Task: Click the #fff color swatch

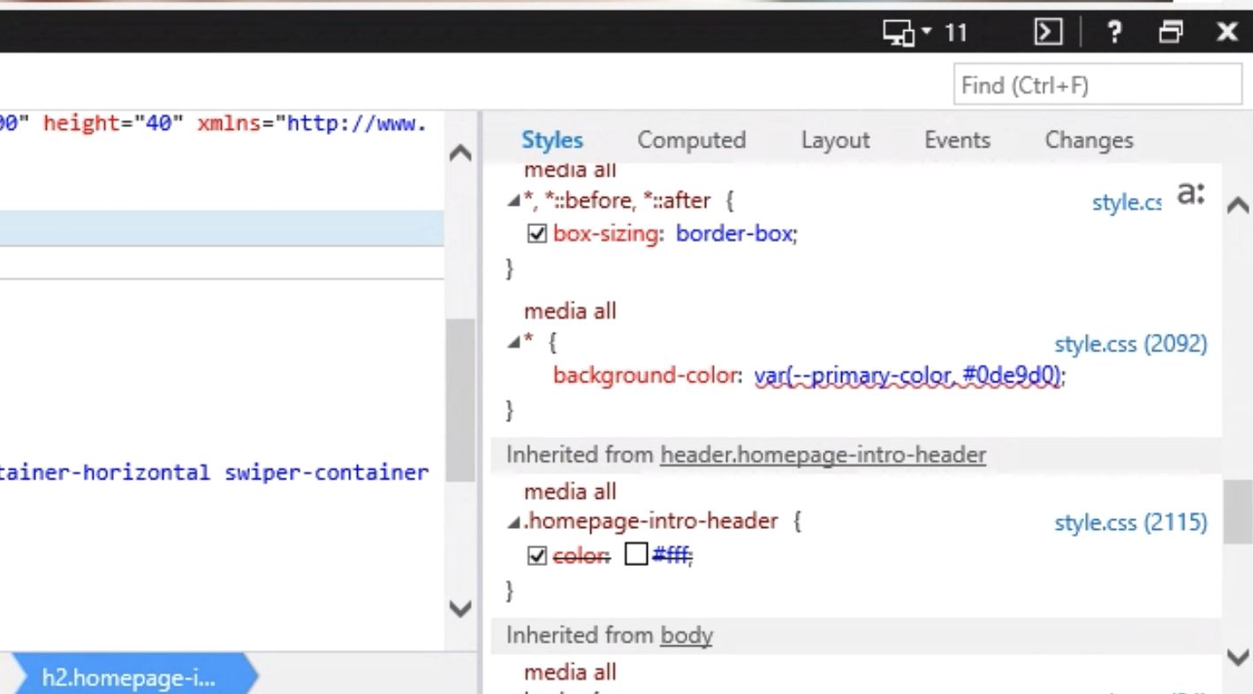Action: point(636,554)
